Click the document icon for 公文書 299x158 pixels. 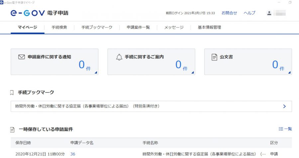pyautogui.click(x=214, y=57)
